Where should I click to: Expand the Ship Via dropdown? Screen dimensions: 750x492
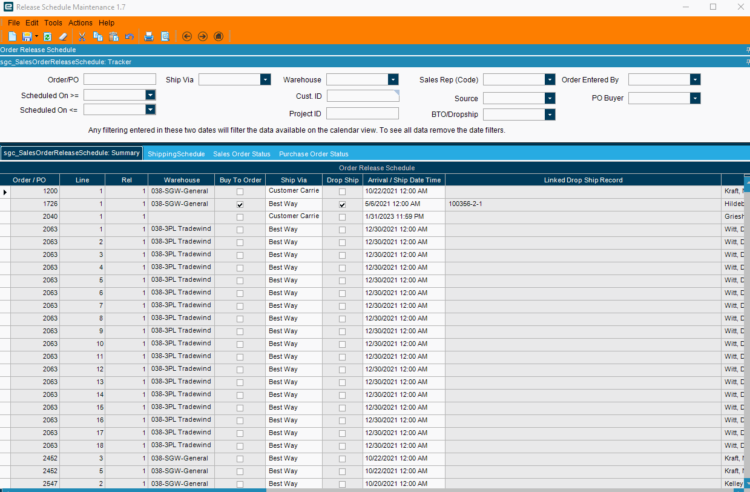point(265,79)
